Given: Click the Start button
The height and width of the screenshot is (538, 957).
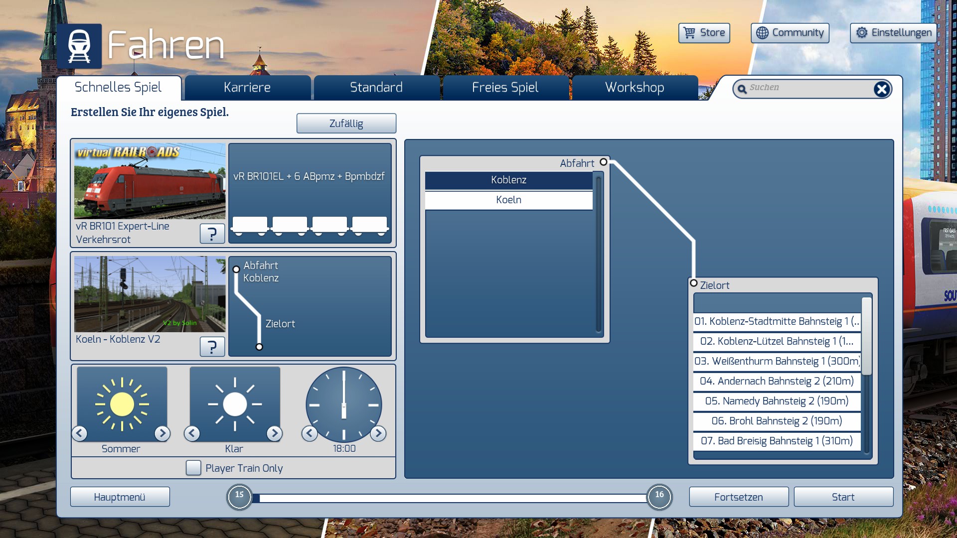Looking at the screenshot, I should tap(843, 497).
